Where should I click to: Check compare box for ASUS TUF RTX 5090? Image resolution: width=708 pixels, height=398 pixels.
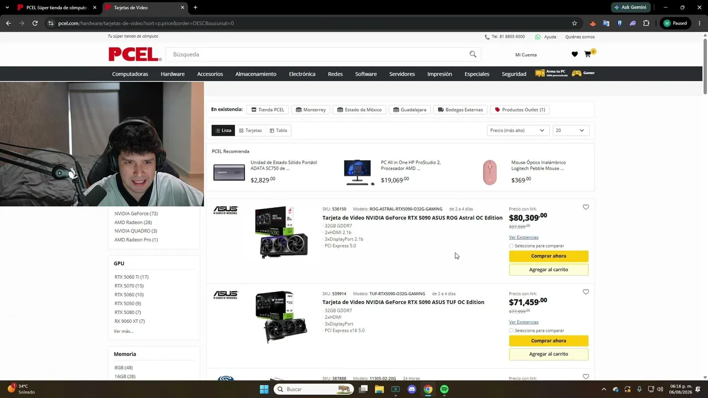coord(511,331)
